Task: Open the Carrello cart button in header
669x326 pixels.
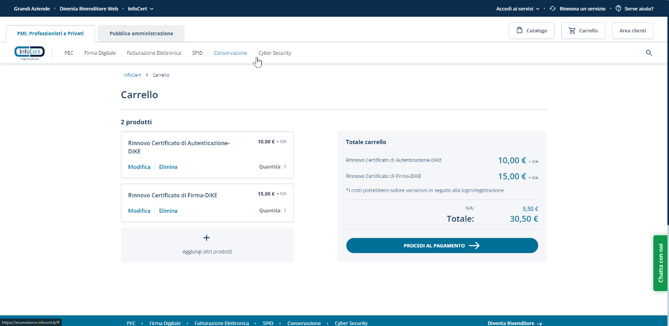Action: click(x=583, y=31)
